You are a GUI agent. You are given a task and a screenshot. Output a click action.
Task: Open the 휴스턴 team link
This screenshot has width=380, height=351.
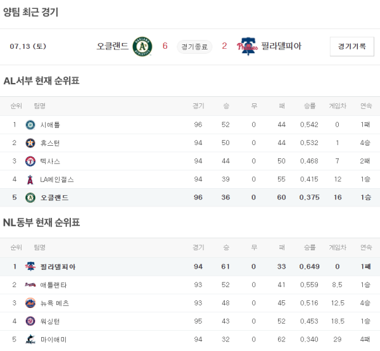(50, 143)
